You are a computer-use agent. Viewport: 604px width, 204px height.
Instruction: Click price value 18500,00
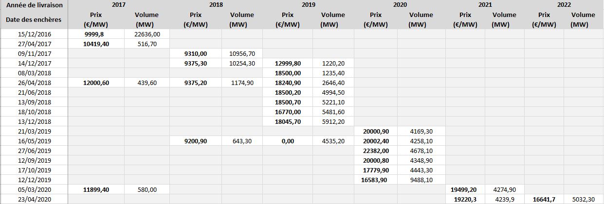pyautogui.click(x=288, y=73)
